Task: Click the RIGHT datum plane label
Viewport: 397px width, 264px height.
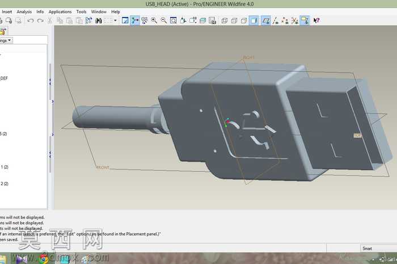Action: coord(248,57)
